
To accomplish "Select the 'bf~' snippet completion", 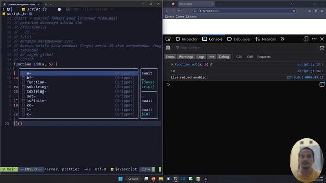I will point(79,78).
